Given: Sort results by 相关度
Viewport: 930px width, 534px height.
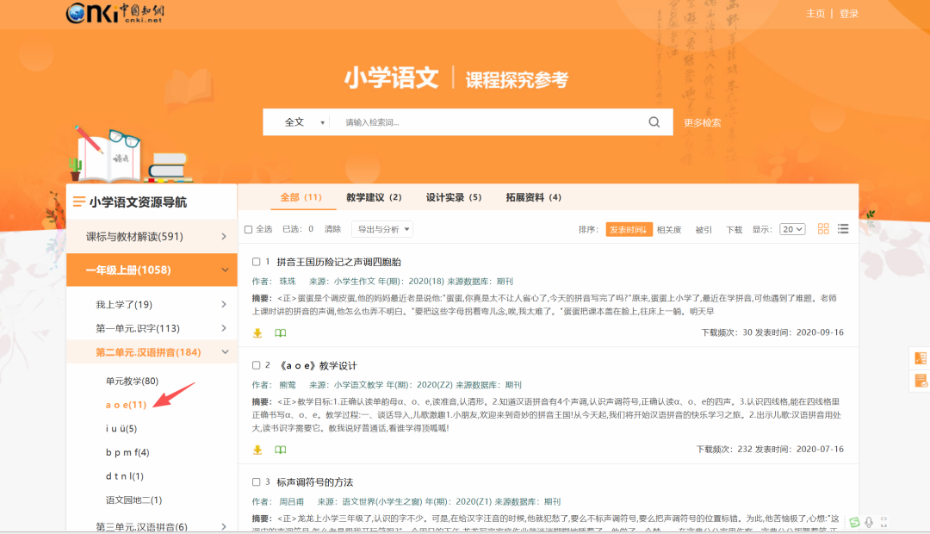Looking at the screenshot, I should tap(669, 230).
